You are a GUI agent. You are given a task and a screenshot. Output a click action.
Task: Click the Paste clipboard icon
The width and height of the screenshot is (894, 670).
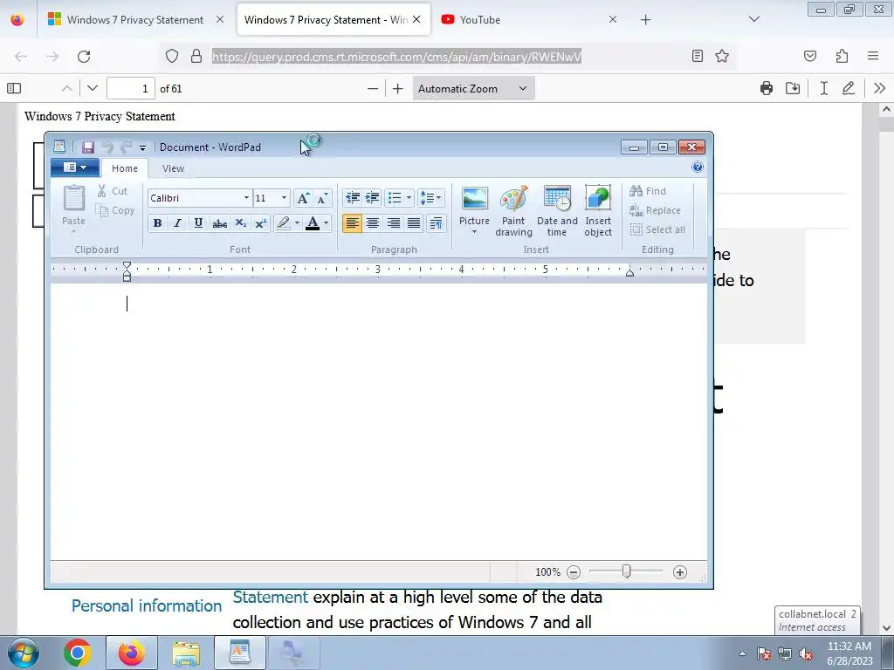73,198
